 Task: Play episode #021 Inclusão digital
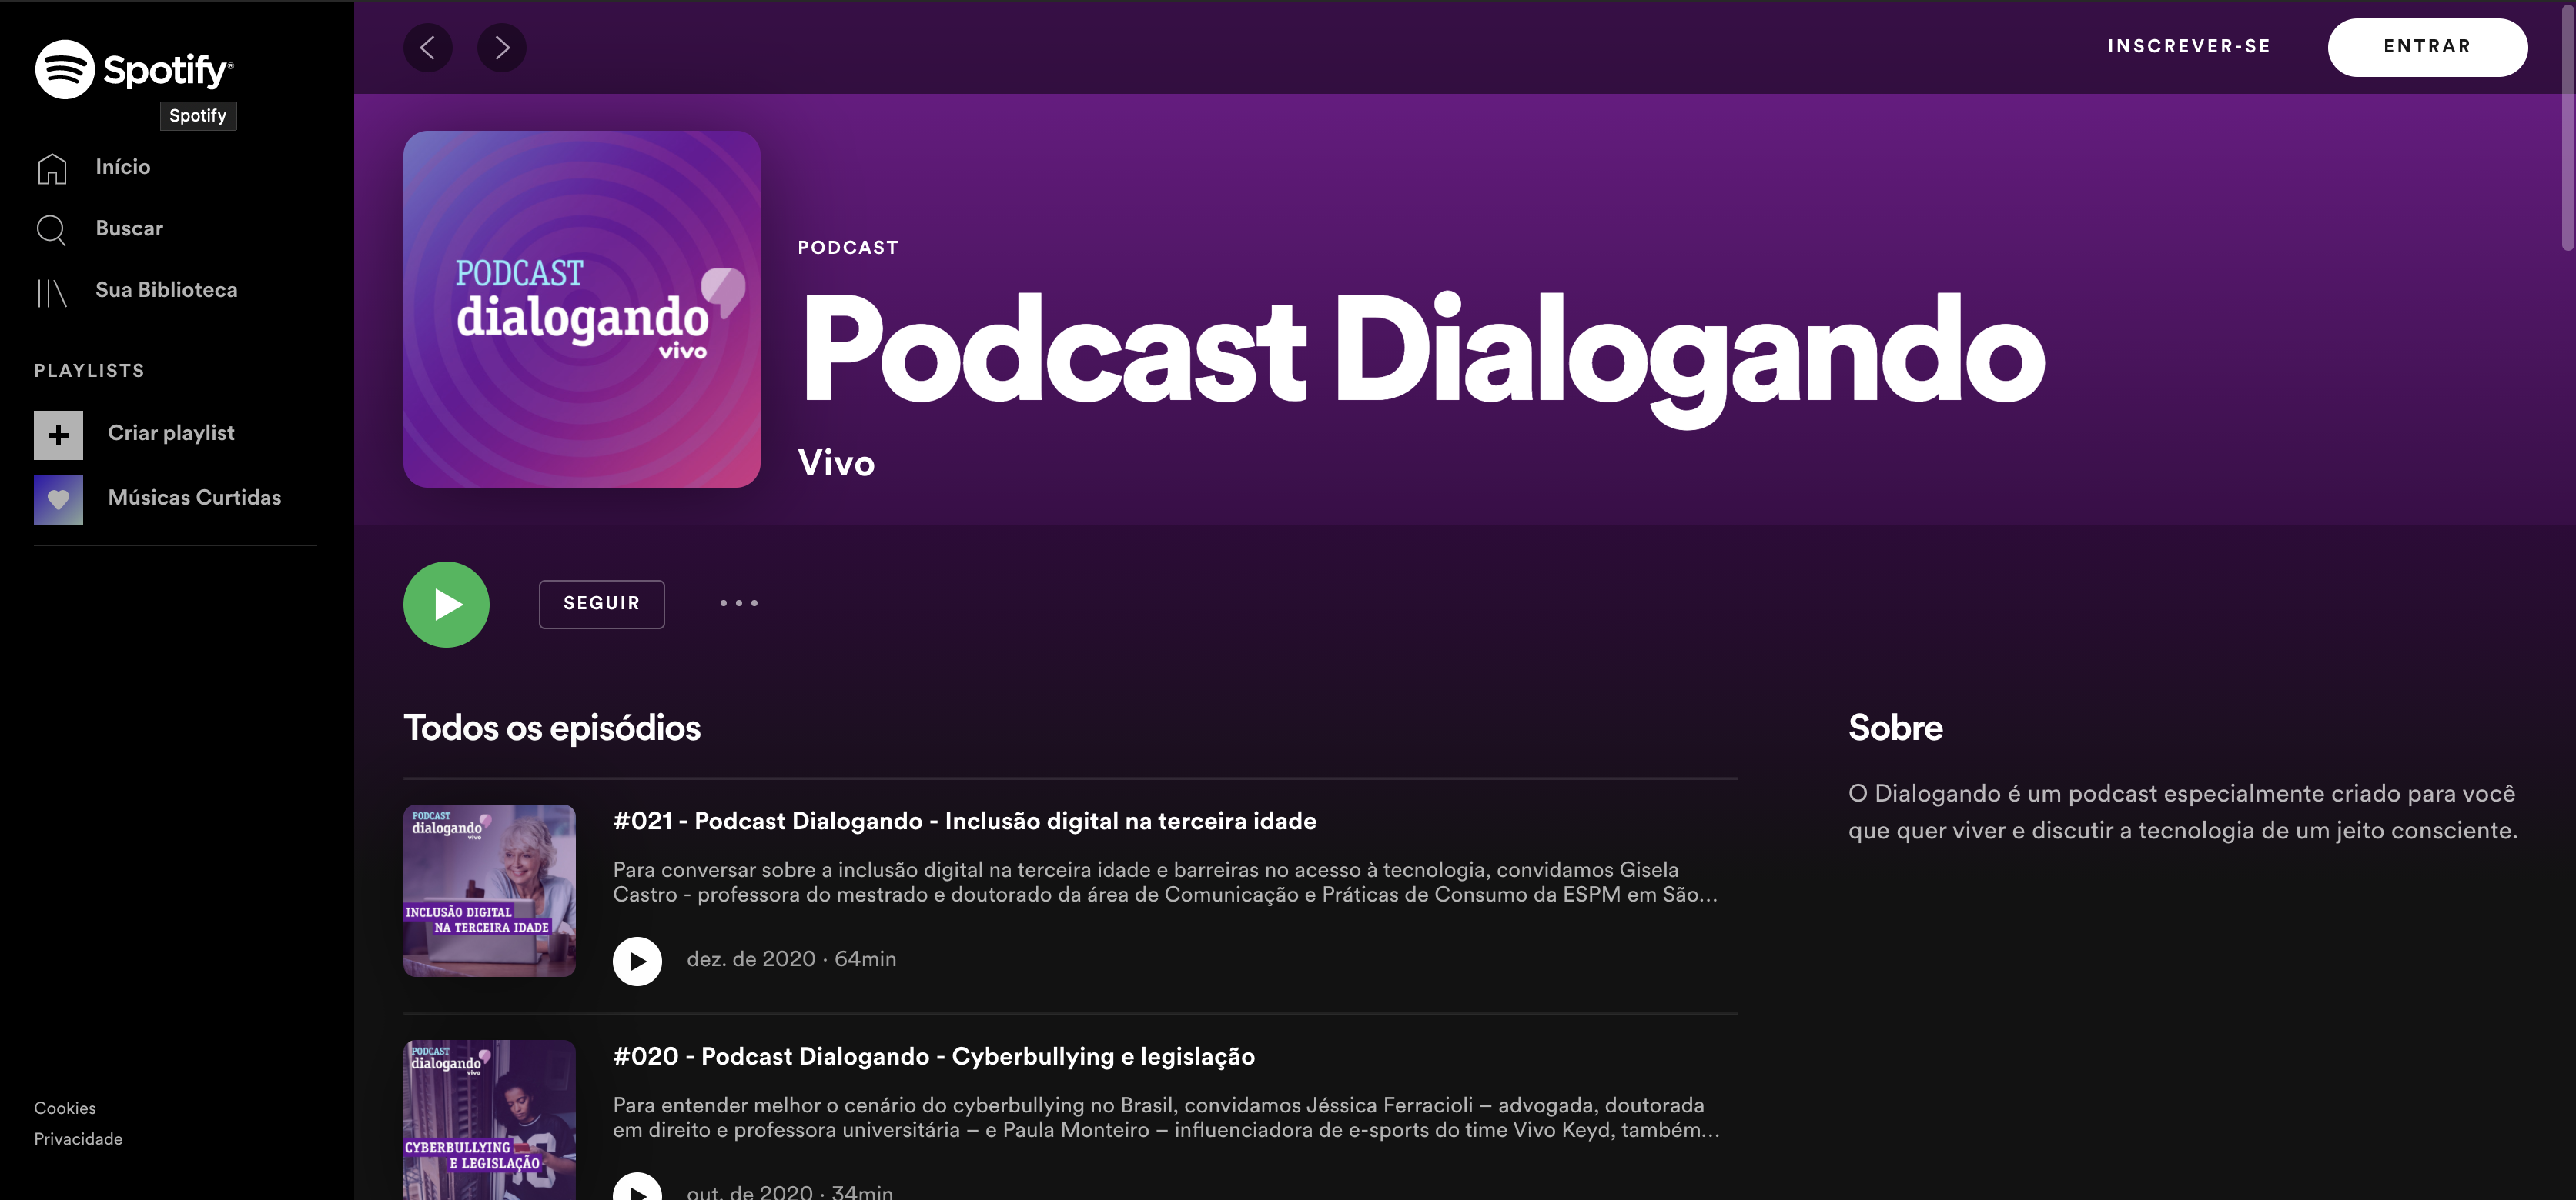click(637, 960)
